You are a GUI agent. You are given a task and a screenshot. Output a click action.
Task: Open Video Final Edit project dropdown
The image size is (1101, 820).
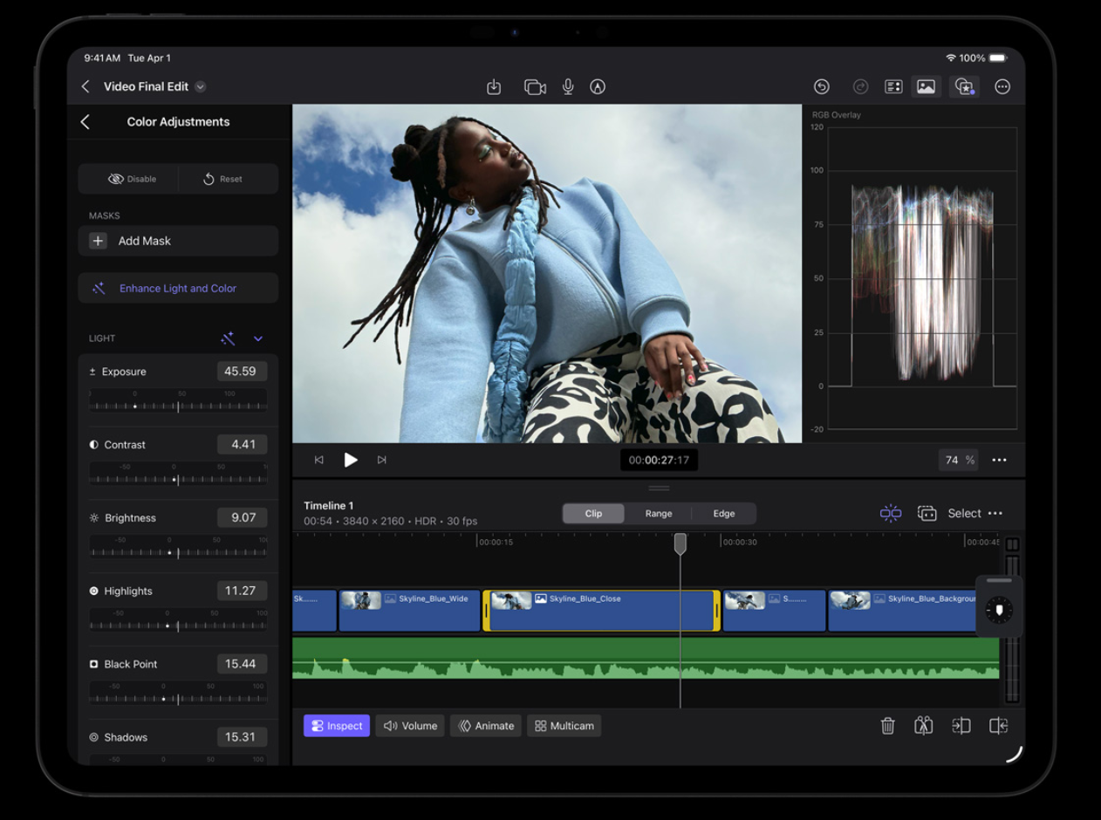coord(201,86)
